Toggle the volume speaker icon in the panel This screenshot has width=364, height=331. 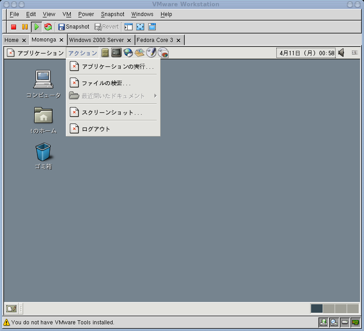(341, 53)
